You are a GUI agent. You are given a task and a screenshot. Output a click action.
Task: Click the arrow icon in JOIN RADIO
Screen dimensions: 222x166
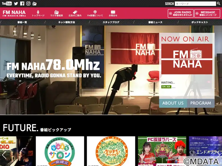pos(171,13)
